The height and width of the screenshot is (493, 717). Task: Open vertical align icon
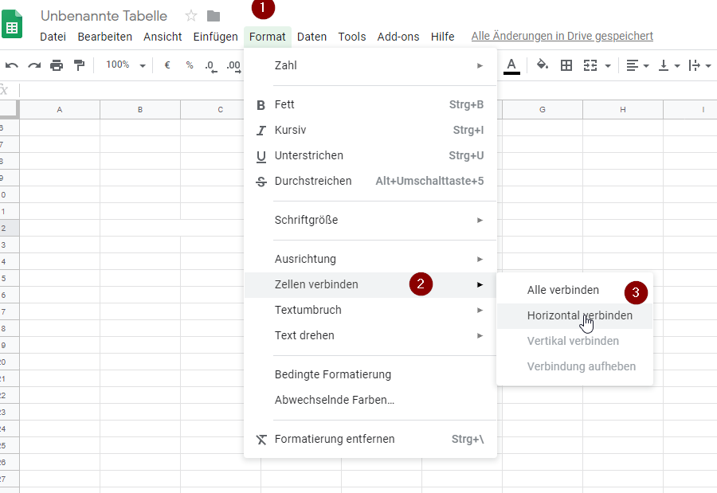click(x=664, y=65)
